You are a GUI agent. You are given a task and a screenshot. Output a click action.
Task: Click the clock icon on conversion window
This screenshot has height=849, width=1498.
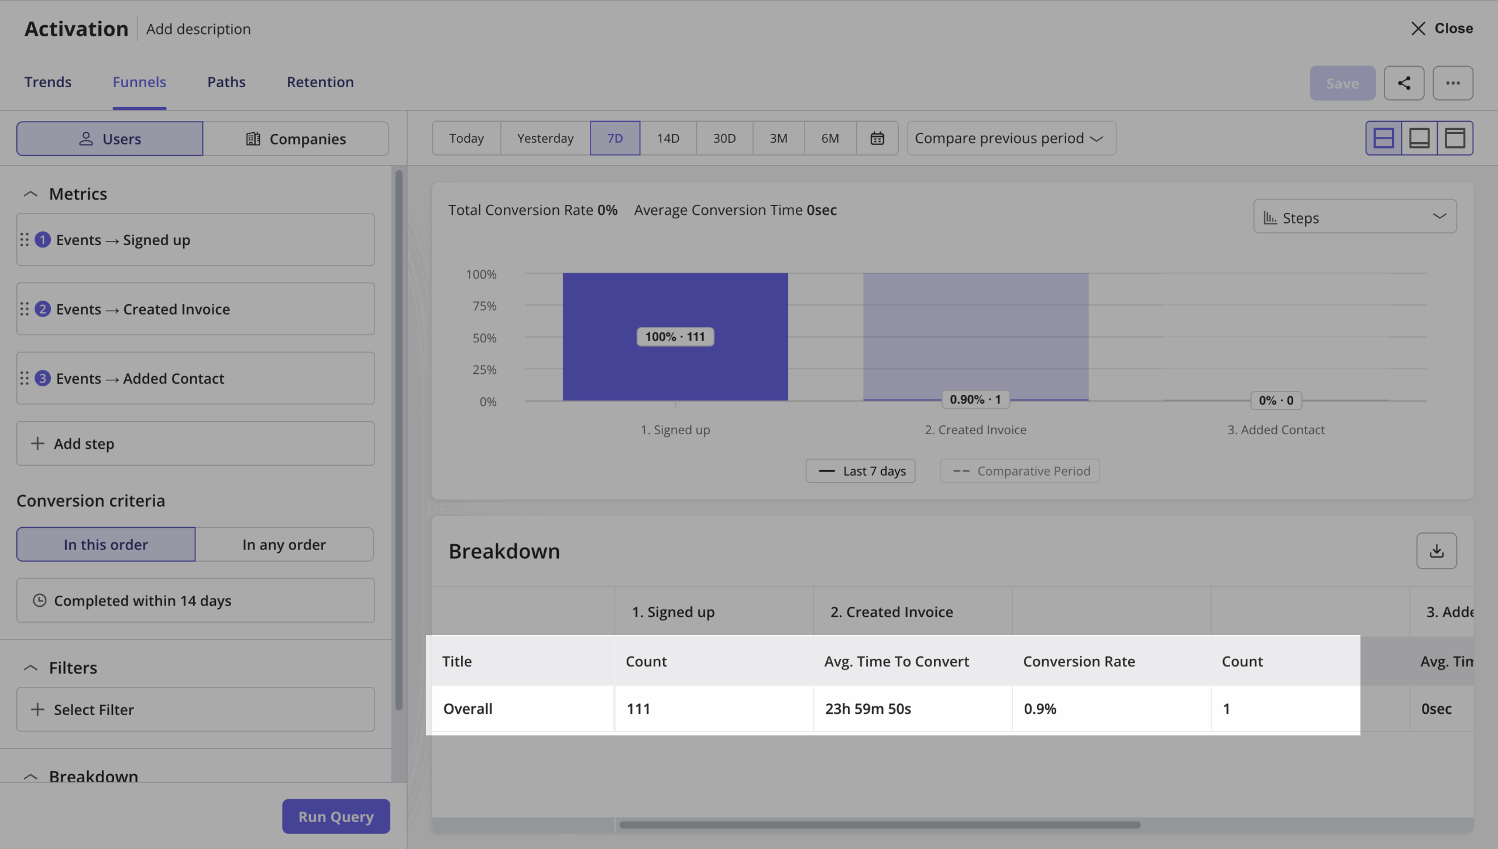tap(39, 600)
